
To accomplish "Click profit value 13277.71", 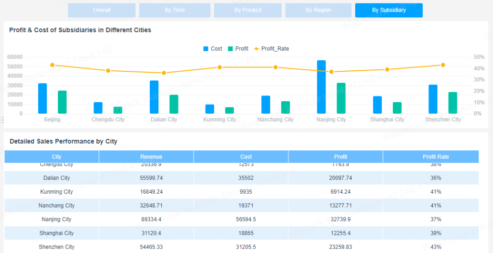I will click(341, 205).
